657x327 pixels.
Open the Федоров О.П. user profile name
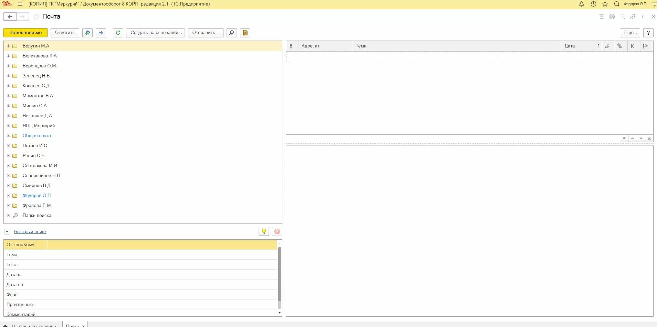635,4
